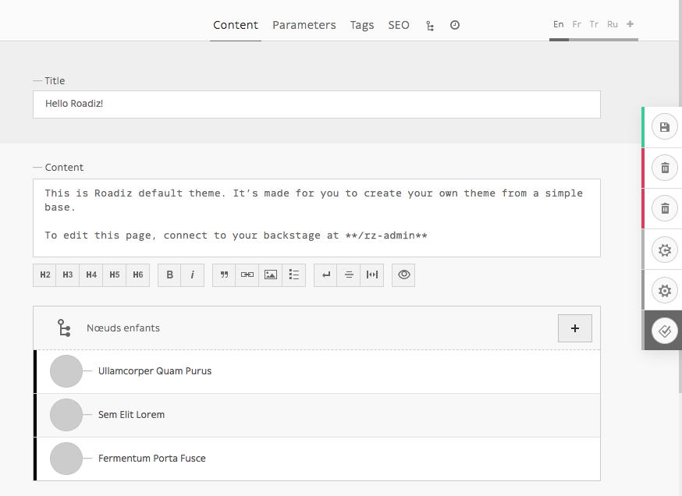Click the Fermentum Porta Fusce thumbnail circle
This screenshot has height=496, width=682.
pyautogui.click(x=66, y=459)
